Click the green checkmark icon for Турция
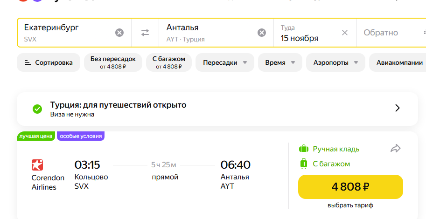 tap(37, 109)
